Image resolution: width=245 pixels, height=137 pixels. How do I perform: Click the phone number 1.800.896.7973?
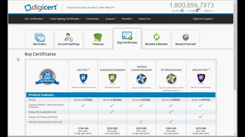tap(192, 5)
